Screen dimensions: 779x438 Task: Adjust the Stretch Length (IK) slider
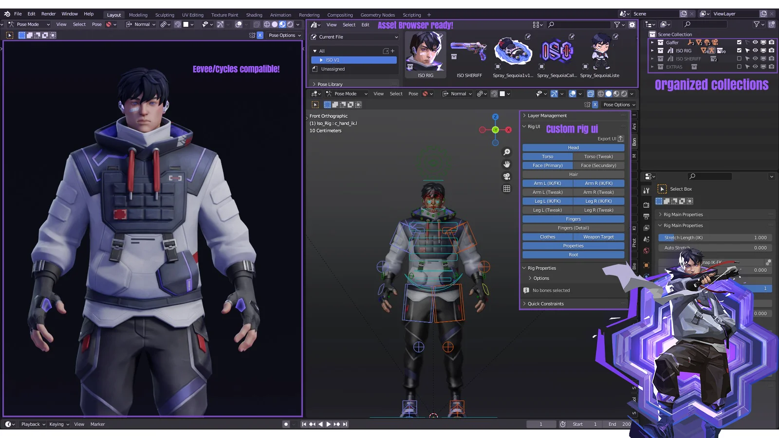pyautogui.click(x=714, y=237)
